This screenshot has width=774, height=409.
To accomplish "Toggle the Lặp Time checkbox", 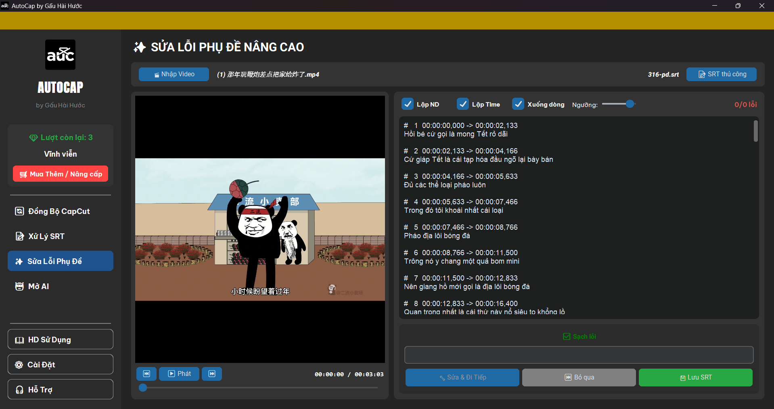I will [x=463, y=104].
